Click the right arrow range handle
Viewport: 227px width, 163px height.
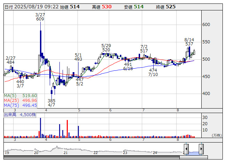[201, 149]
